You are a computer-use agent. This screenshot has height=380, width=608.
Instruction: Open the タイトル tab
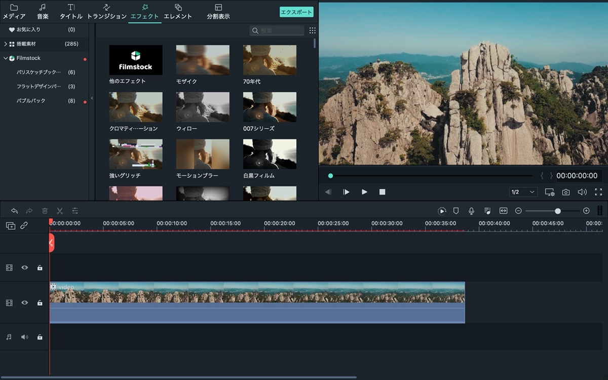pyautogui.click(x=71, y=12)
